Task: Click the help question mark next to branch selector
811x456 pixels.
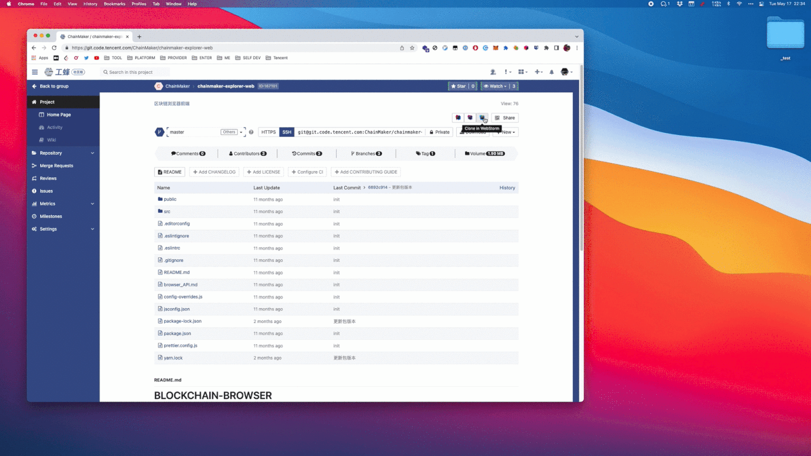Action: [251, 132]
